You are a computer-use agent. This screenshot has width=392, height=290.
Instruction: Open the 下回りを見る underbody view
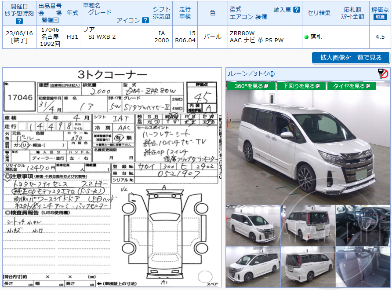301,85
